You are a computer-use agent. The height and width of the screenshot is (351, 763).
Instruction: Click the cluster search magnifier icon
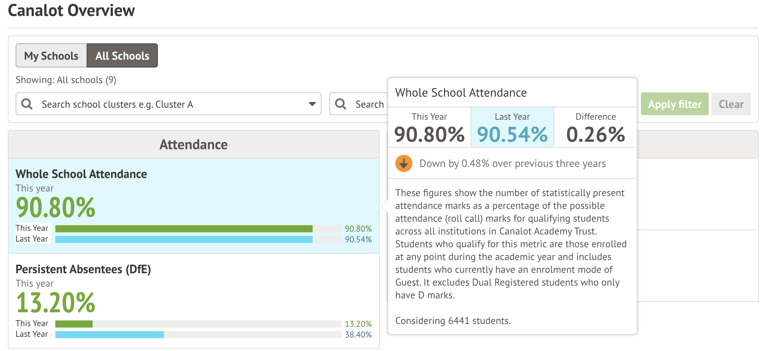[27, 104]
